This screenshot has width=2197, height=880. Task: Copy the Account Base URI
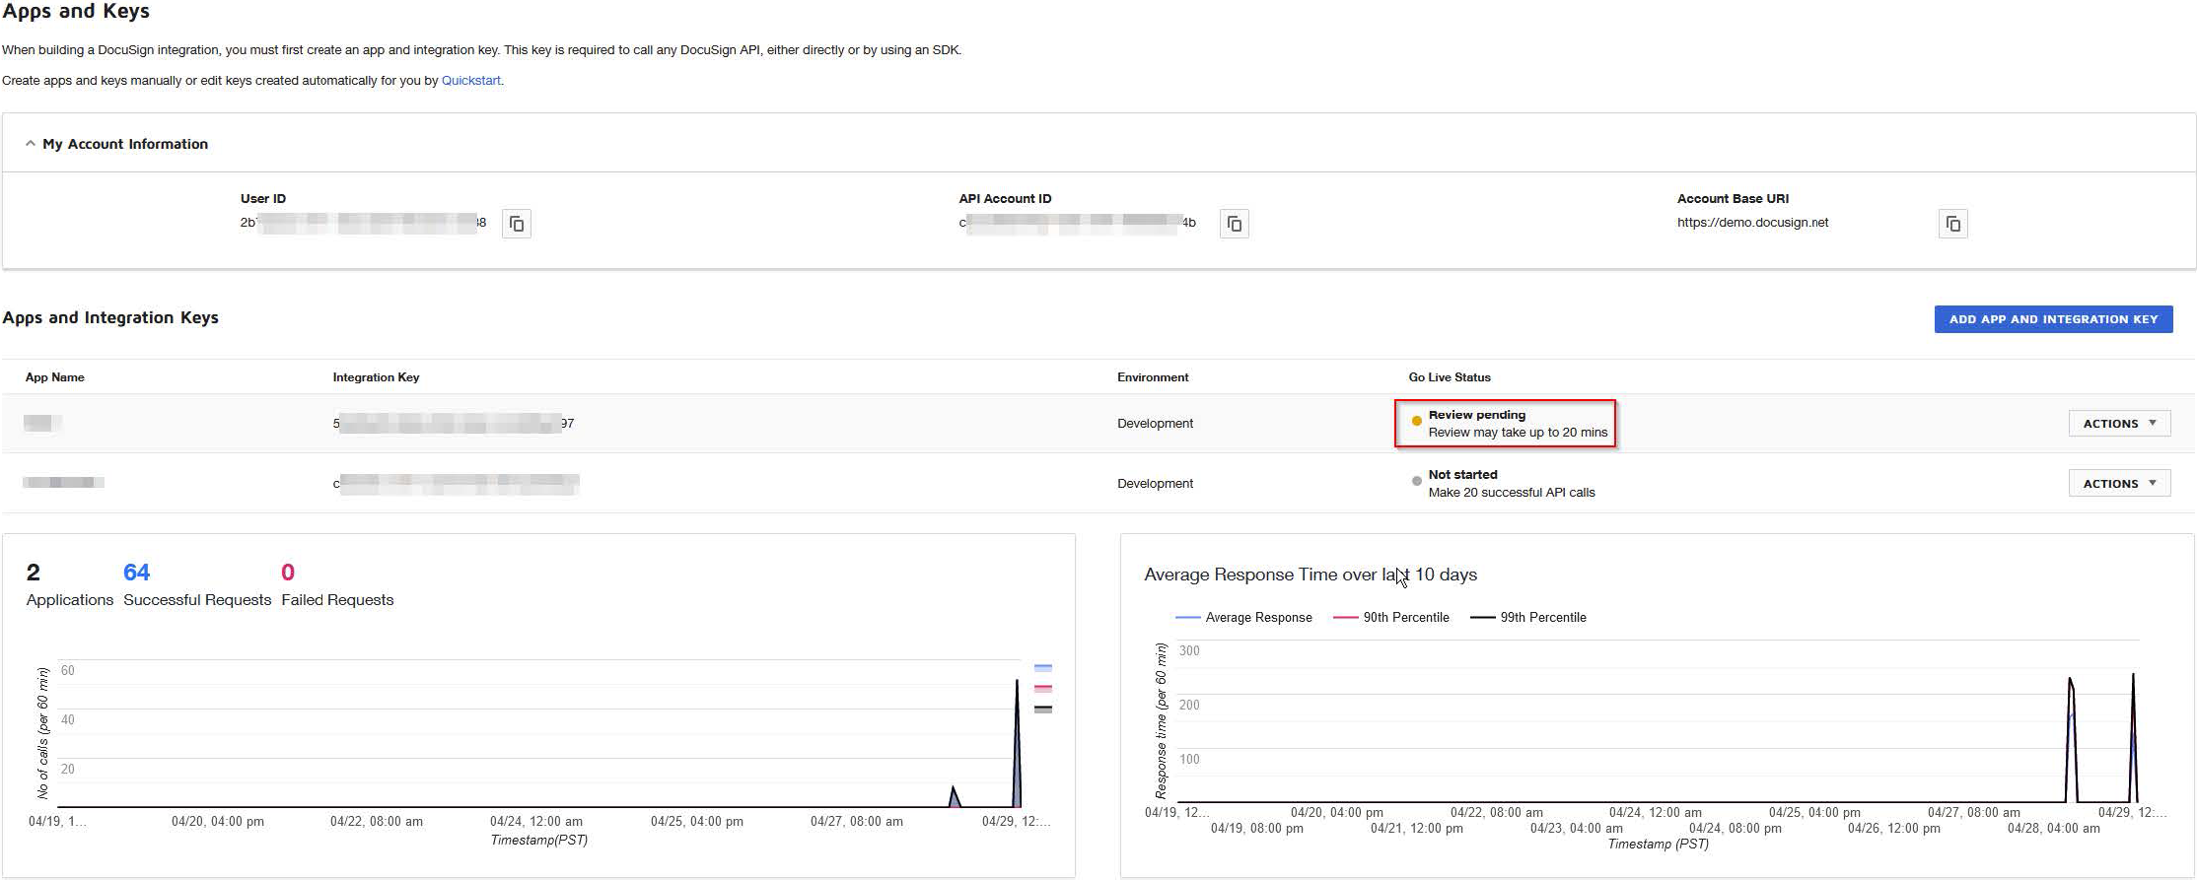point(1952,224)
